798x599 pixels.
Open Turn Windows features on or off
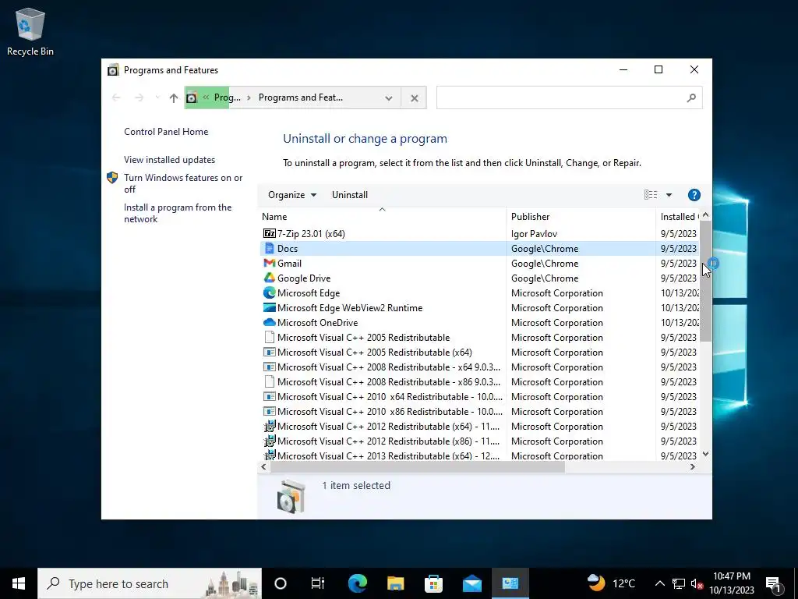pyautogui.click(x=183, y=183)
